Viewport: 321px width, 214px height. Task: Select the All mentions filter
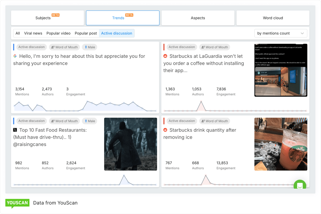(18, 33)
